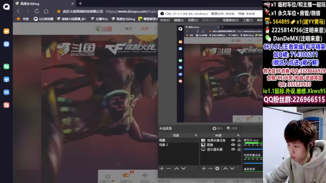Hide the 显示器采集 source

click(x=233, y=149)
